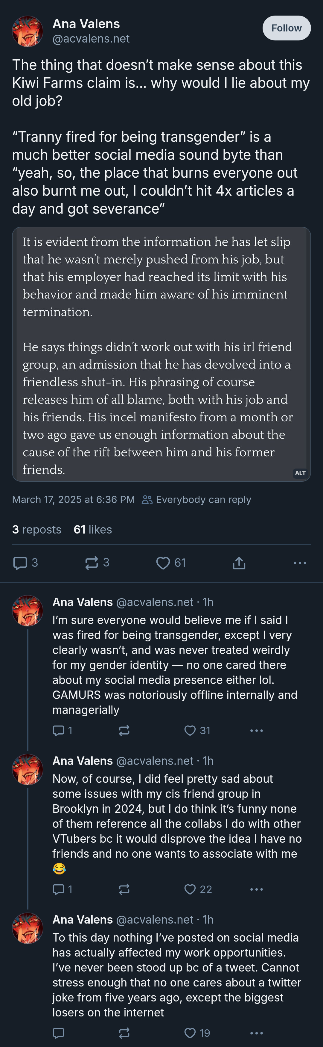323x1047 pixels.
Task: Click the share icon on main post
Action: pos(239,563)
